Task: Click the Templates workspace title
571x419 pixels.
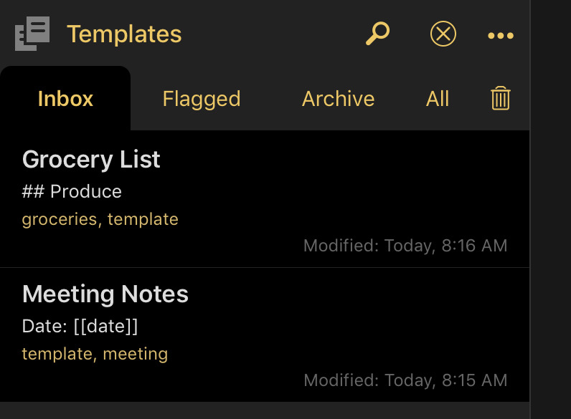Action: tap(124, 34)
